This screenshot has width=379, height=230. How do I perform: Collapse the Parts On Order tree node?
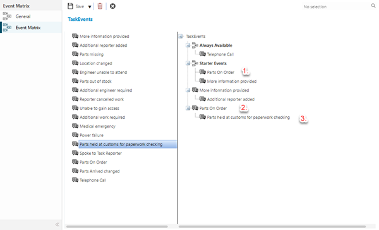pos(188,108)
